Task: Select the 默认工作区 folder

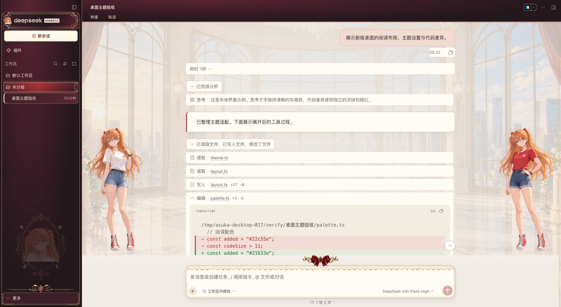Action: (41, 75)
